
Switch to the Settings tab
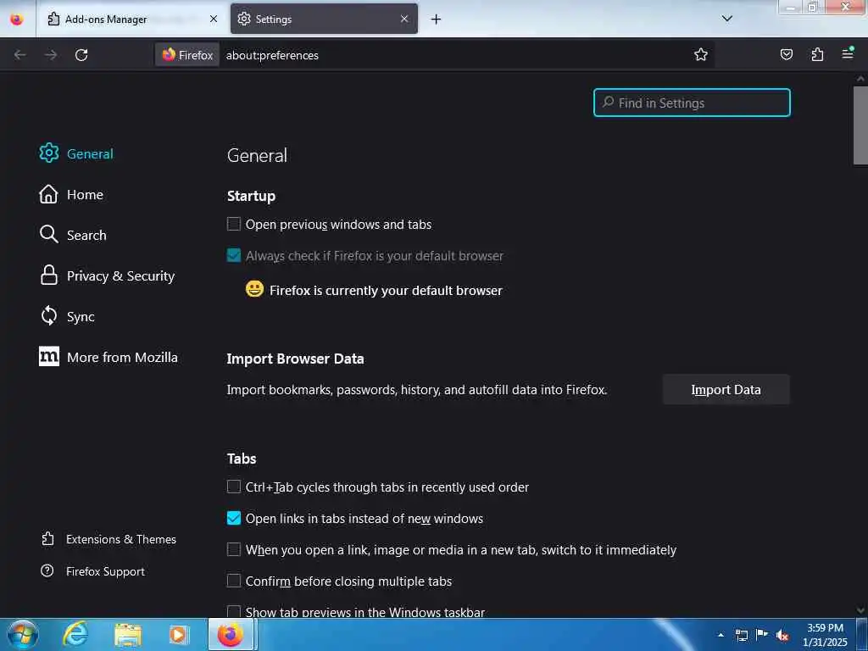(324, 19)
